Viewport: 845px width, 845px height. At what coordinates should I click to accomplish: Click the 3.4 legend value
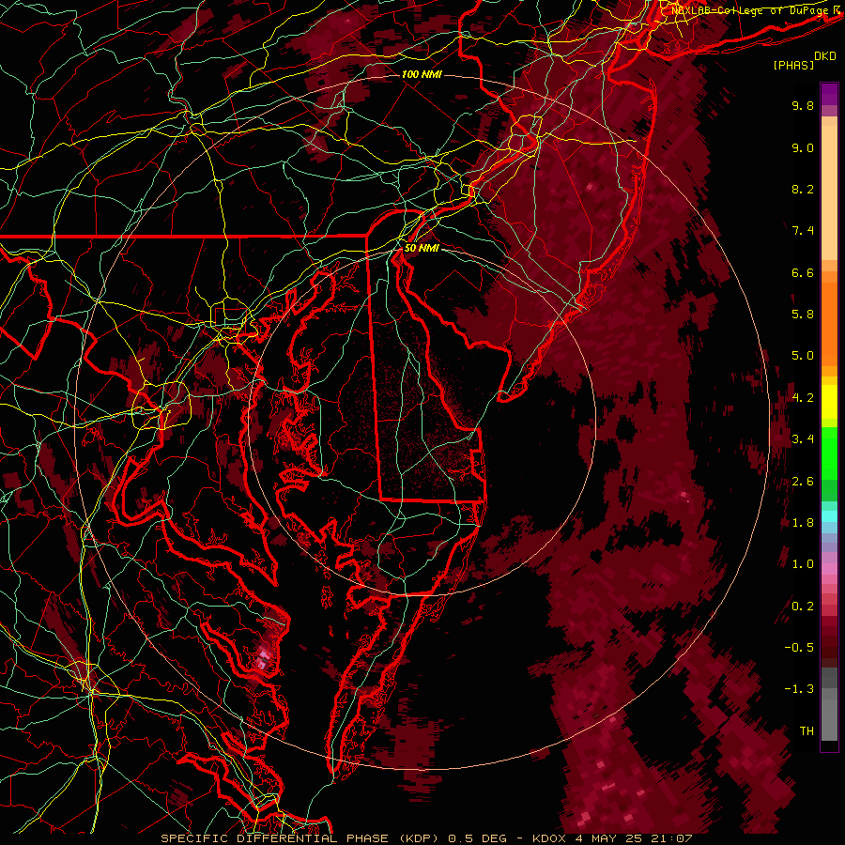803,439
